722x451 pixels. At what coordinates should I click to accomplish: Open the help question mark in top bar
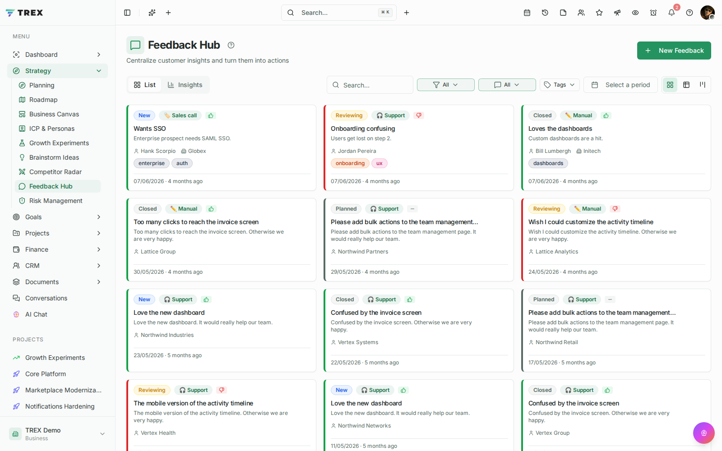[690, 13]
